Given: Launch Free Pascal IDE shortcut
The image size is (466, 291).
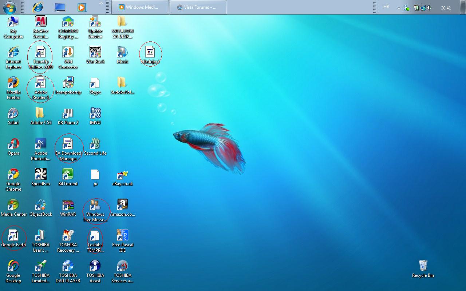Looking at the screenshot, I should pyautogui.click(x=122, y=241).
